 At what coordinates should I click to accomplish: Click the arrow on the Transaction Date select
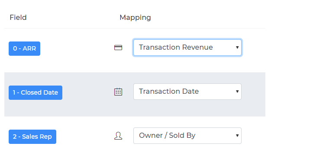tap(237, 92)
